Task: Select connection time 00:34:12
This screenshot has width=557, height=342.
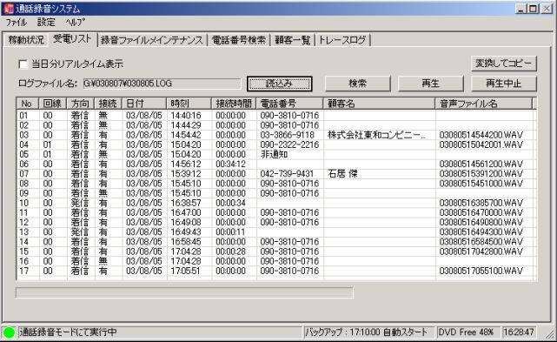Action: point(230,164)
